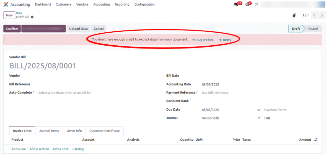Open the Catalog link

click(x=78, y=149)
